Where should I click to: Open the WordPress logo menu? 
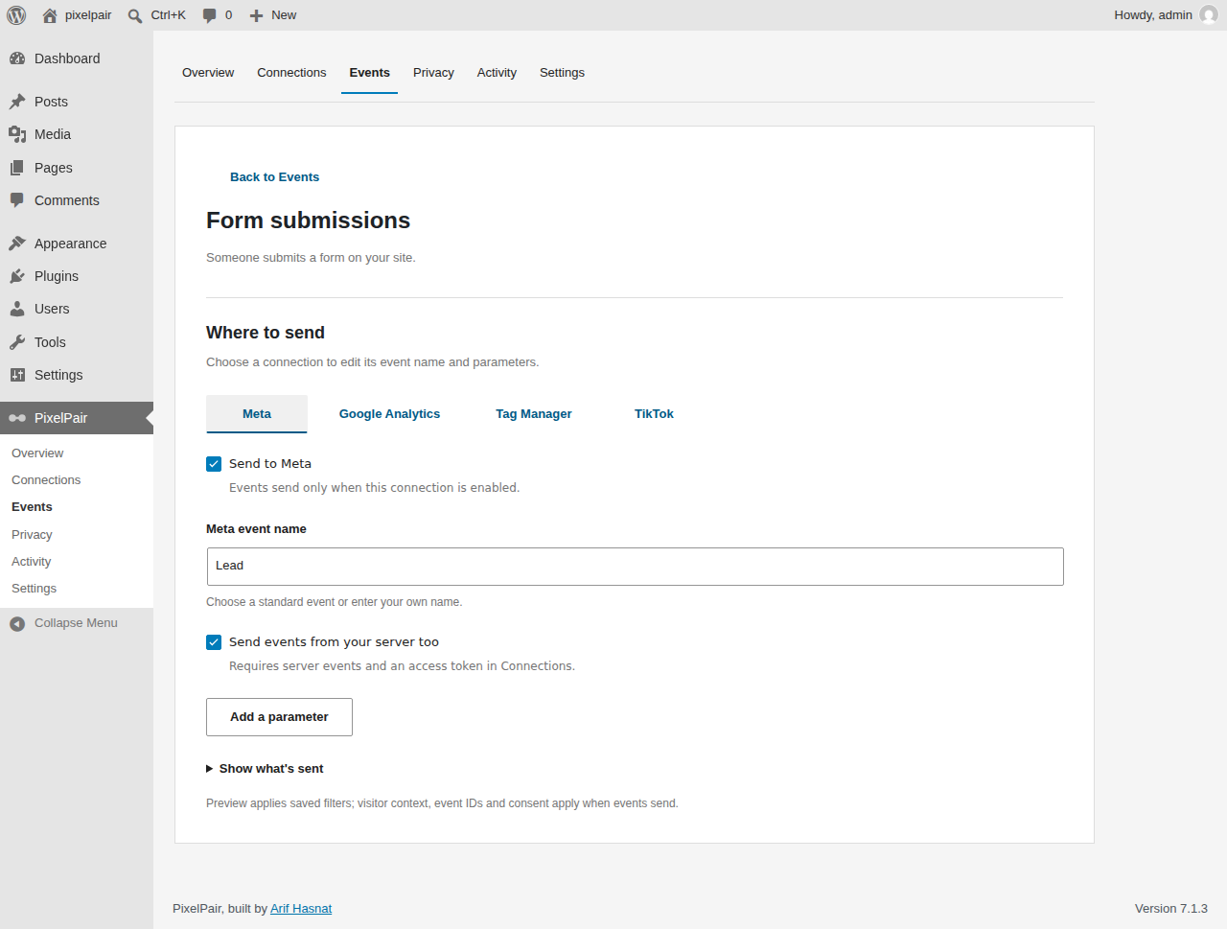[x=16, y=15]
